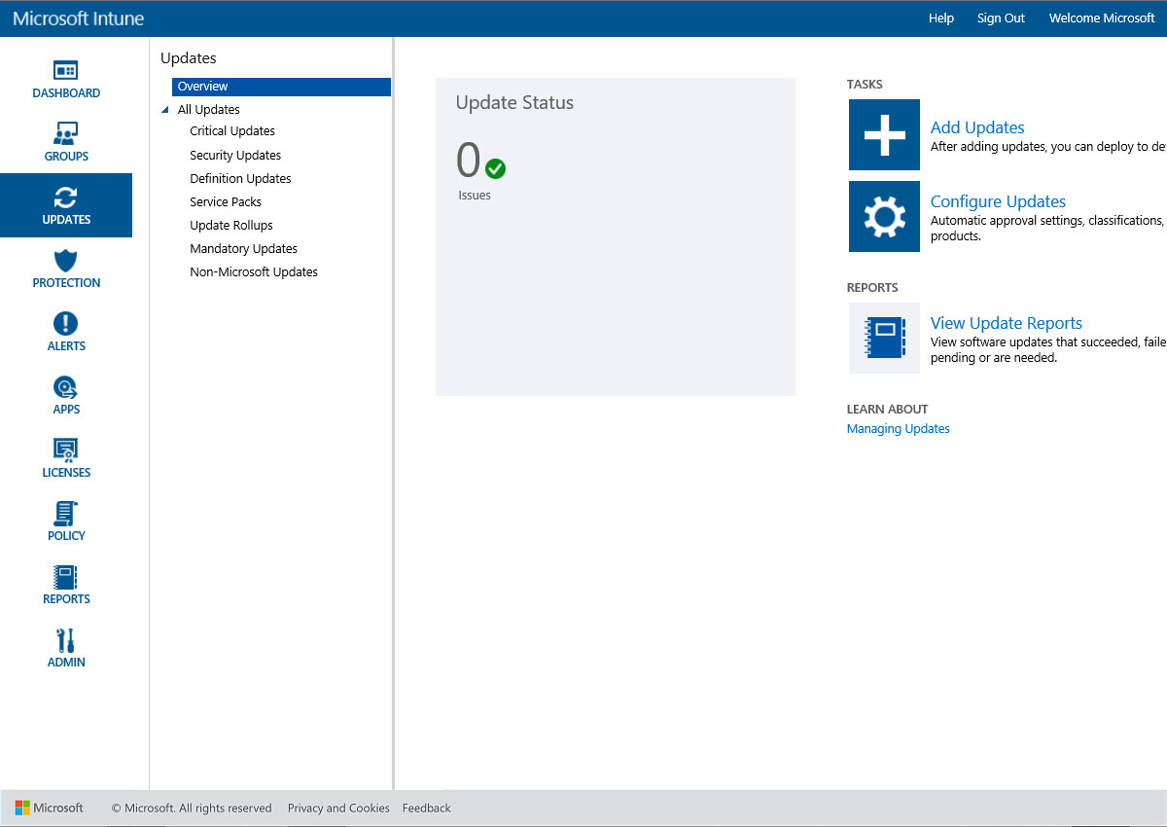Open the Admin tools icon
This screenshot has width=1167, height=827.
(x=66, y=640)
